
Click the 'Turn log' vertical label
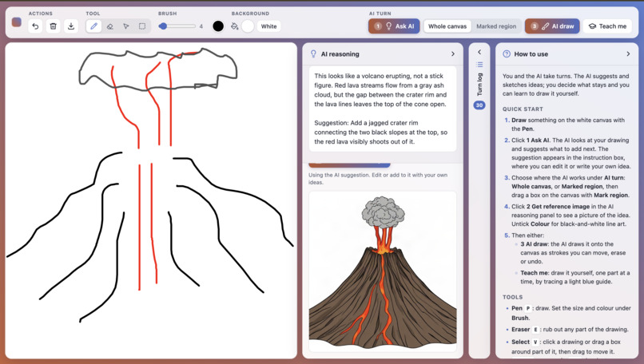pos(479,84)
